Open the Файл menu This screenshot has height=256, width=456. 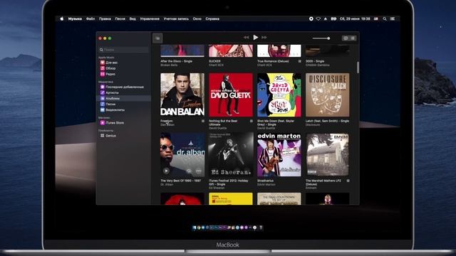[90, 18]
